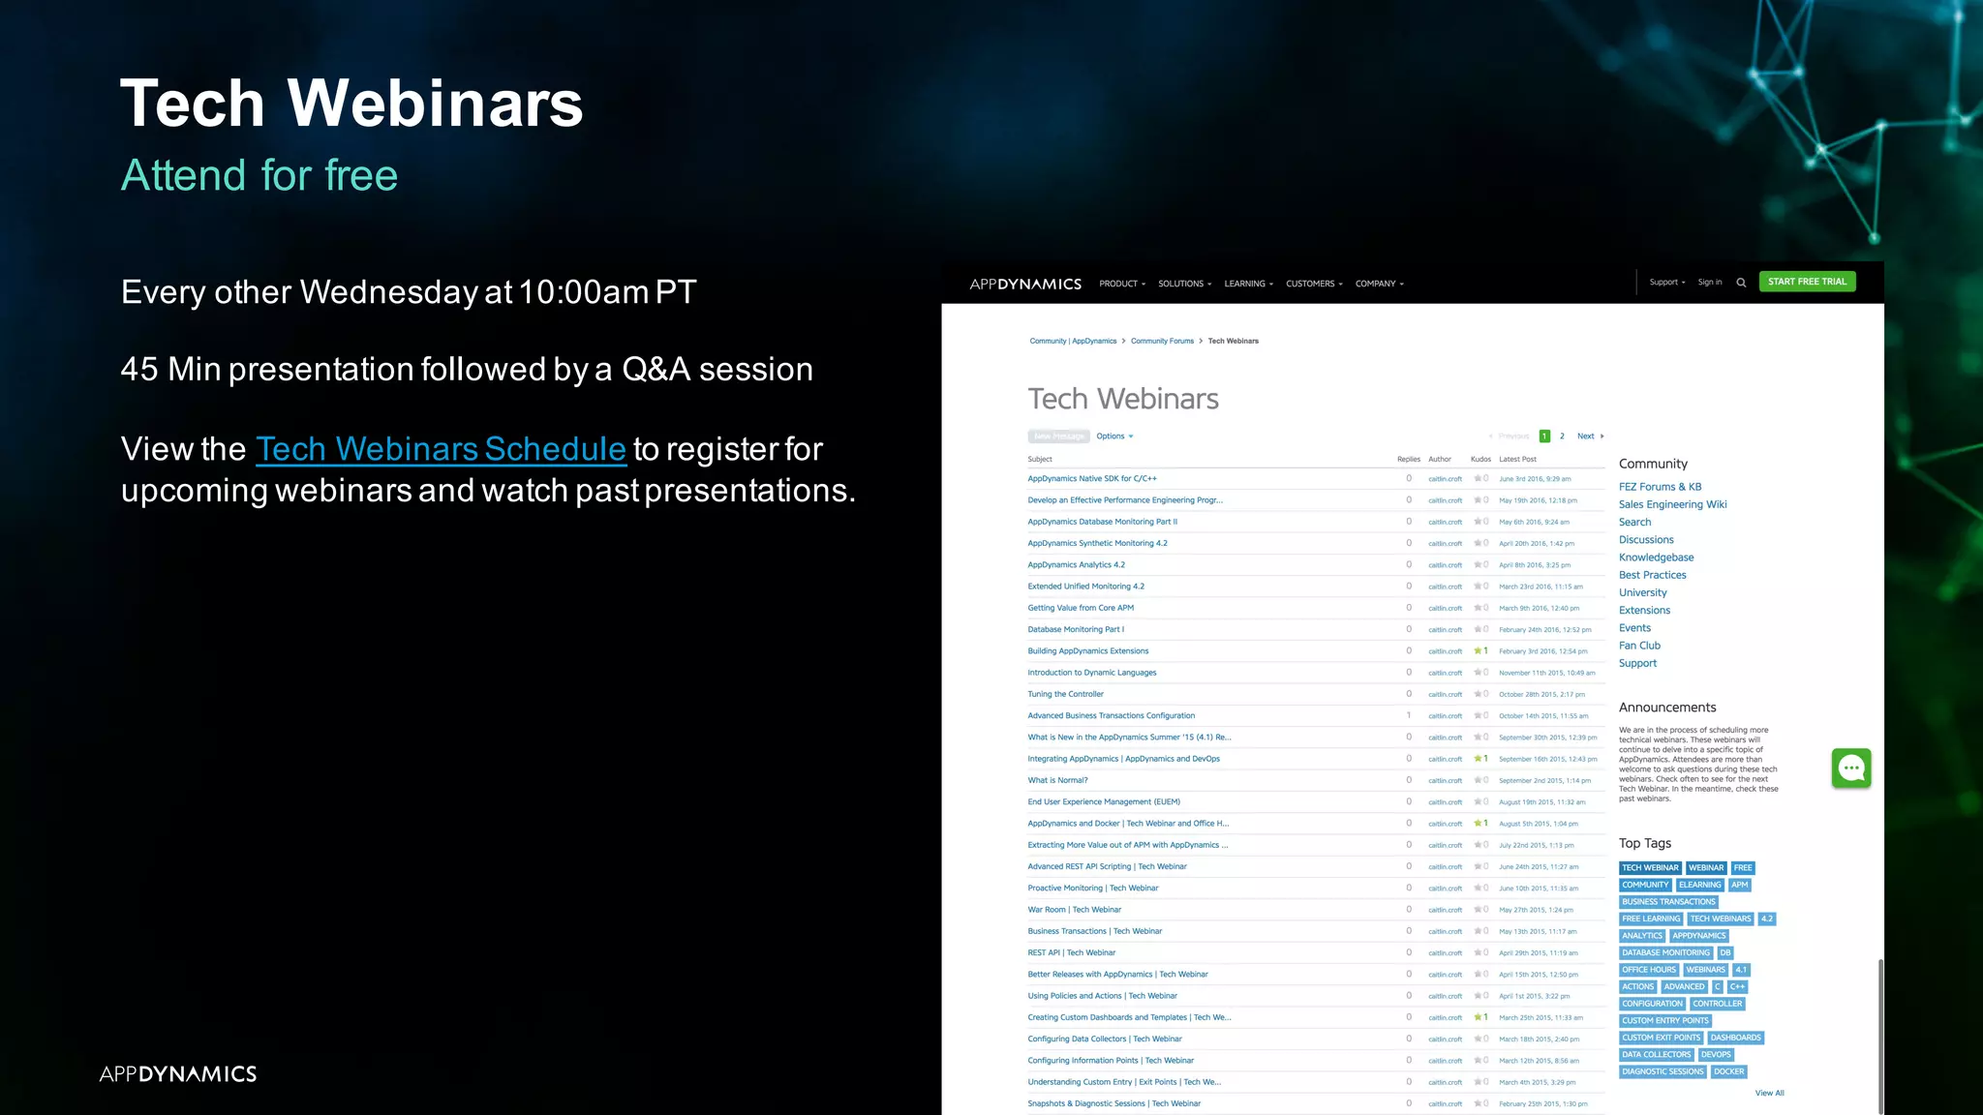The width and height of the screenshot is (1983, 1115).
Task: Open the Options dropdown above topic list
Action: tap(1114, 437)
